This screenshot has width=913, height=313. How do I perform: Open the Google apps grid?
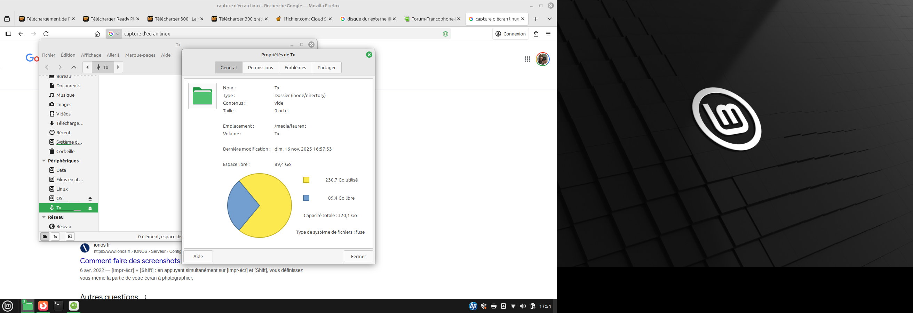click(527, 59)
